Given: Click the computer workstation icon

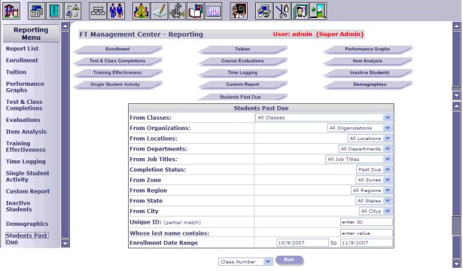Looking at the screenshot, I should tap(264, 11).
